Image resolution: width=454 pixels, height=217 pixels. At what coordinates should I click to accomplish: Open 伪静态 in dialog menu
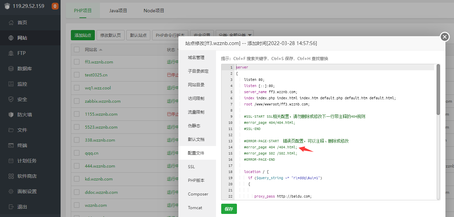click(x=197, y=126)
